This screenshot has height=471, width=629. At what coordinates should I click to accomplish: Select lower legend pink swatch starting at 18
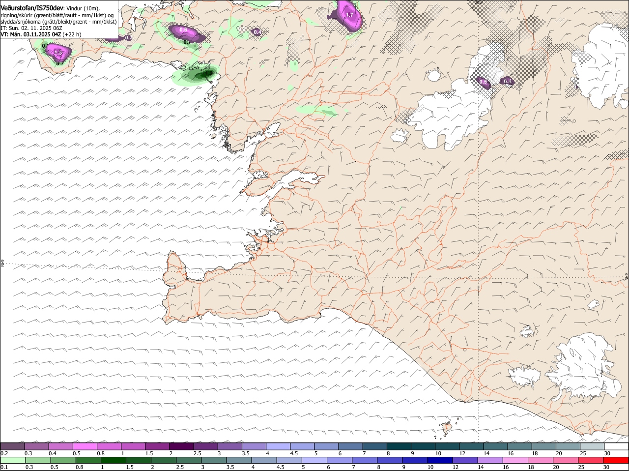click(541, 460)
